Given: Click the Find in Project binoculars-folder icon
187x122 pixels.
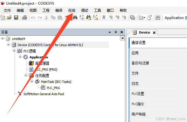Looking at the screenshot, I should pyautogui.click(x=89, y=18).
